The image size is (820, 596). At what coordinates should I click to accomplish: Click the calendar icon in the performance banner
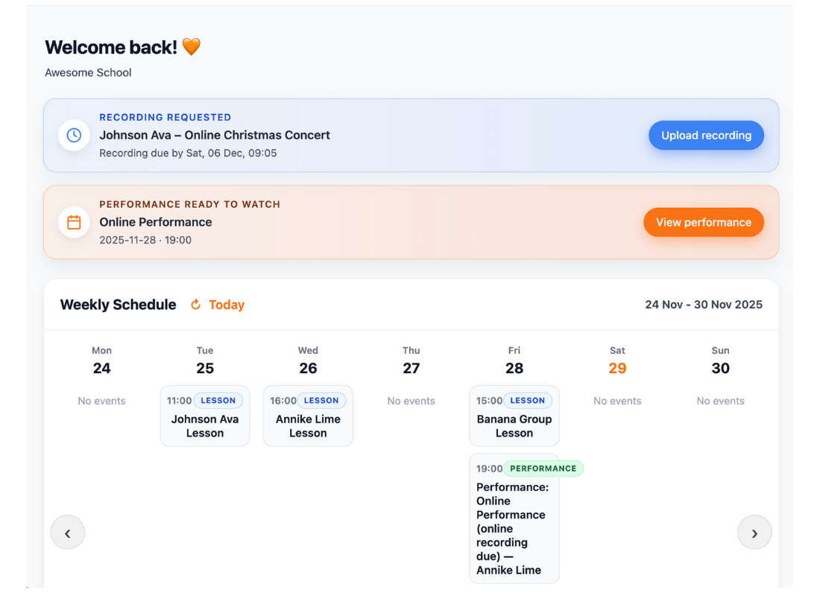click(74, 222)
